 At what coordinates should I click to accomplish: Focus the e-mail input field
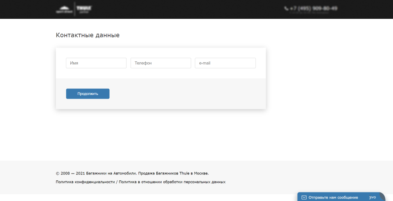pyautogui.click(x=225, y=63)
